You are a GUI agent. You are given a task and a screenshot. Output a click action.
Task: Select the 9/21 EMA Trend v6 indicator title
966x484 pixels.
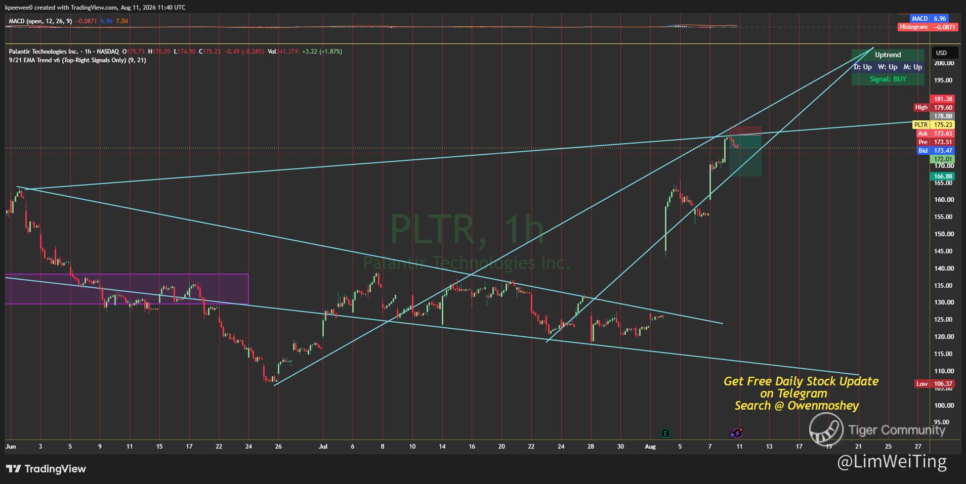pyautogui.click(x=77, y=60)
